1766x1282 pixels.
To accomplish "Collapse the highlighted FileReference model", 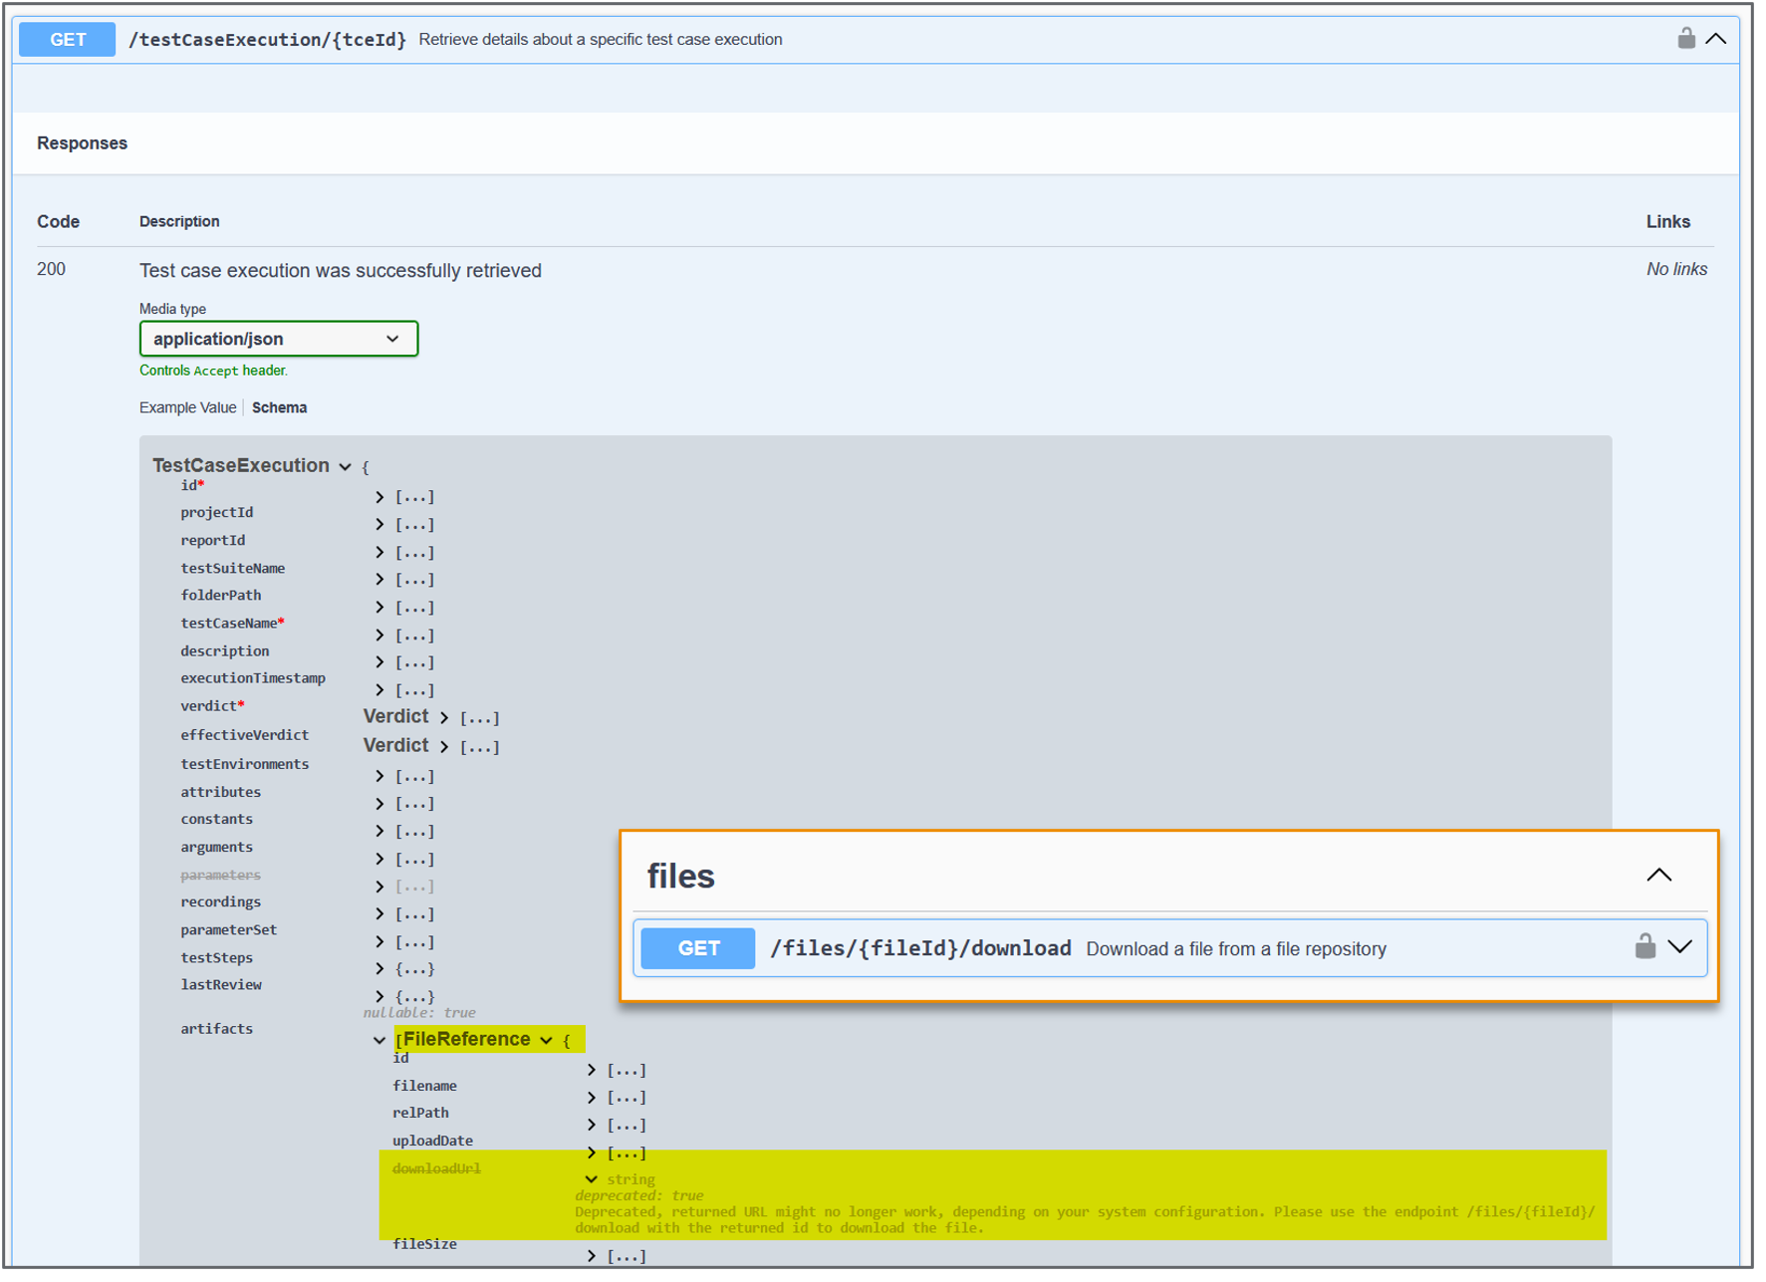I will [546, 1039].
